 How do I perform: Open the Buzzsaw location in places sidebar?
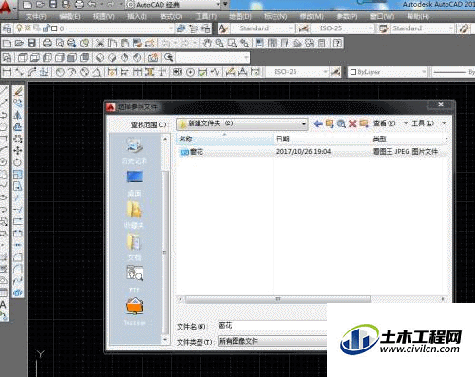click(135, 311)
